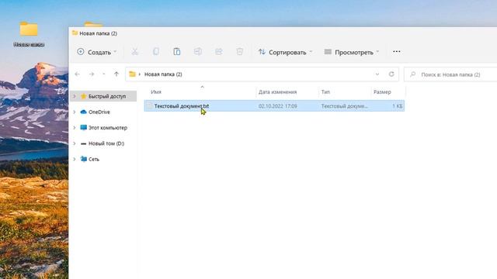Select Быстрый доступ in sidebar
Screen dimensions: 497x279
[x=107, y=96]
